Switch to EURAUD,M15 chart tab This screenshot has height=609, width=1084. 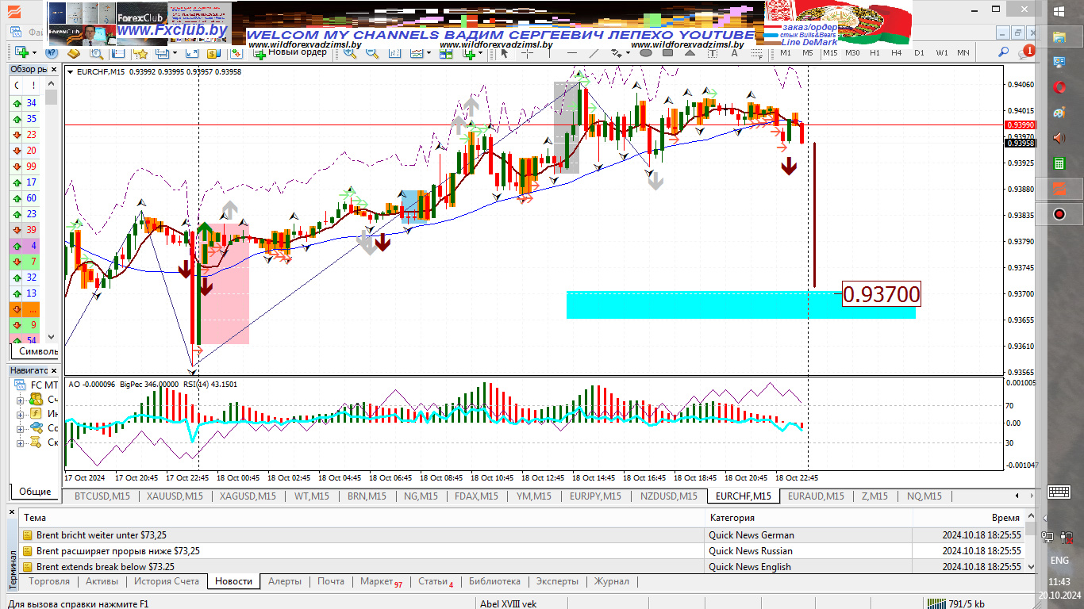[x=816, y=496]
